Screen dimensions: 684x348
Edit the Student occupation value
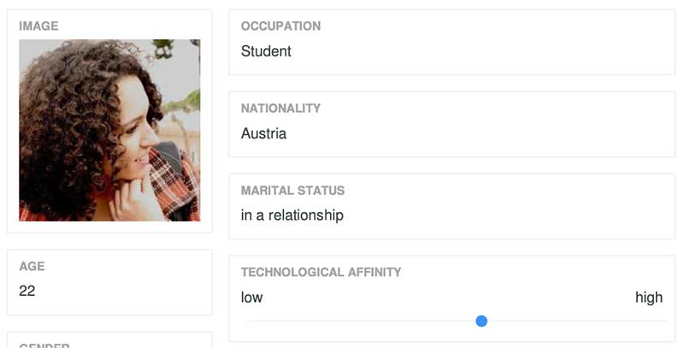(x=266, y=51)
